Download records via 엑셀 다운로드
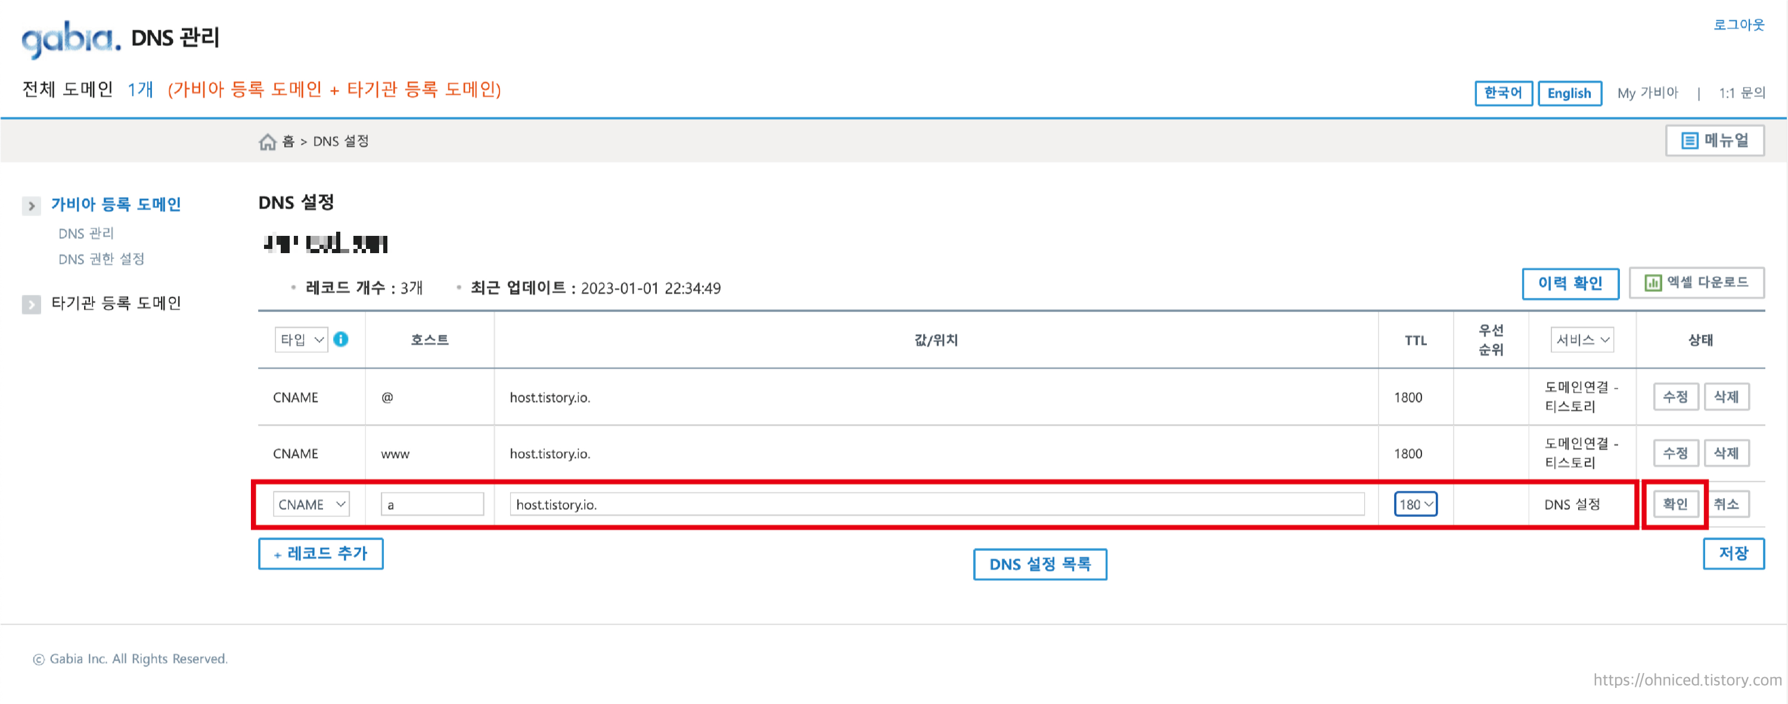Viewport: 1788px width, 704px height. [x=1696, y=283]
